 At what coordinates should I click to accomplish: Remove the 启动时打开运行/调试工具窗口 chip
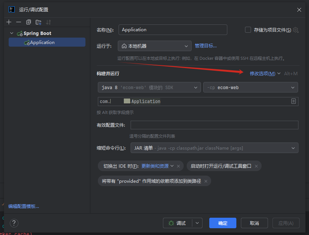(256, 166)
